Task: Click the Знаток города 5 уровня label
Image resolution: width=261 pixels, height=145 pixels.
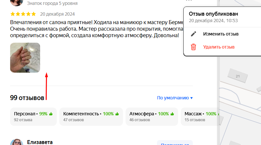Action: 52,4
